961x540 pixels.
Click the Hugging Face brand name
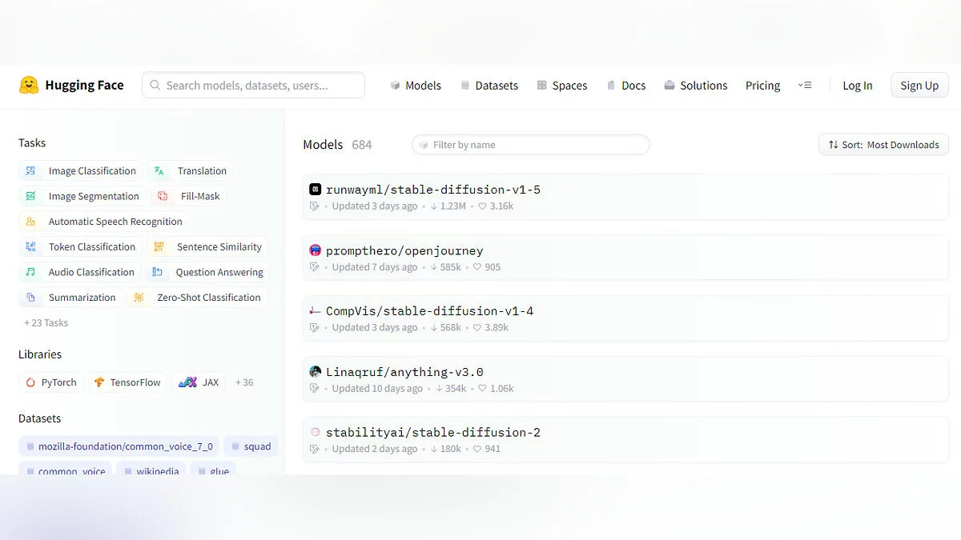(84, 85)
